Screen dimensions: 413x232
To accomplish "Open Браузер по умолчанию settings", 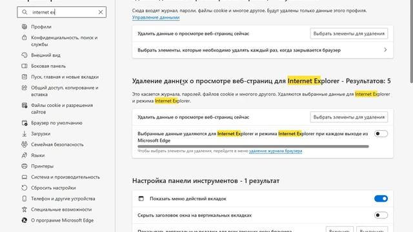I will click(x=57, y=123).
